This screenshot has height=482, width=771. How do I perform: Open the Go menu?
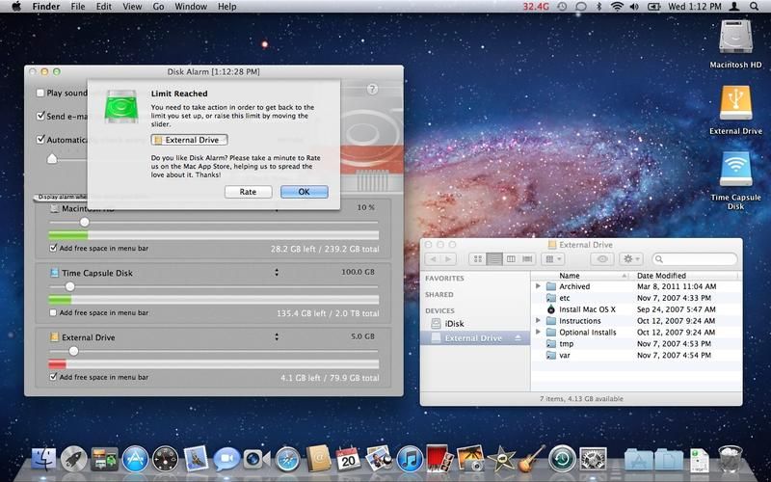[158, 7]
